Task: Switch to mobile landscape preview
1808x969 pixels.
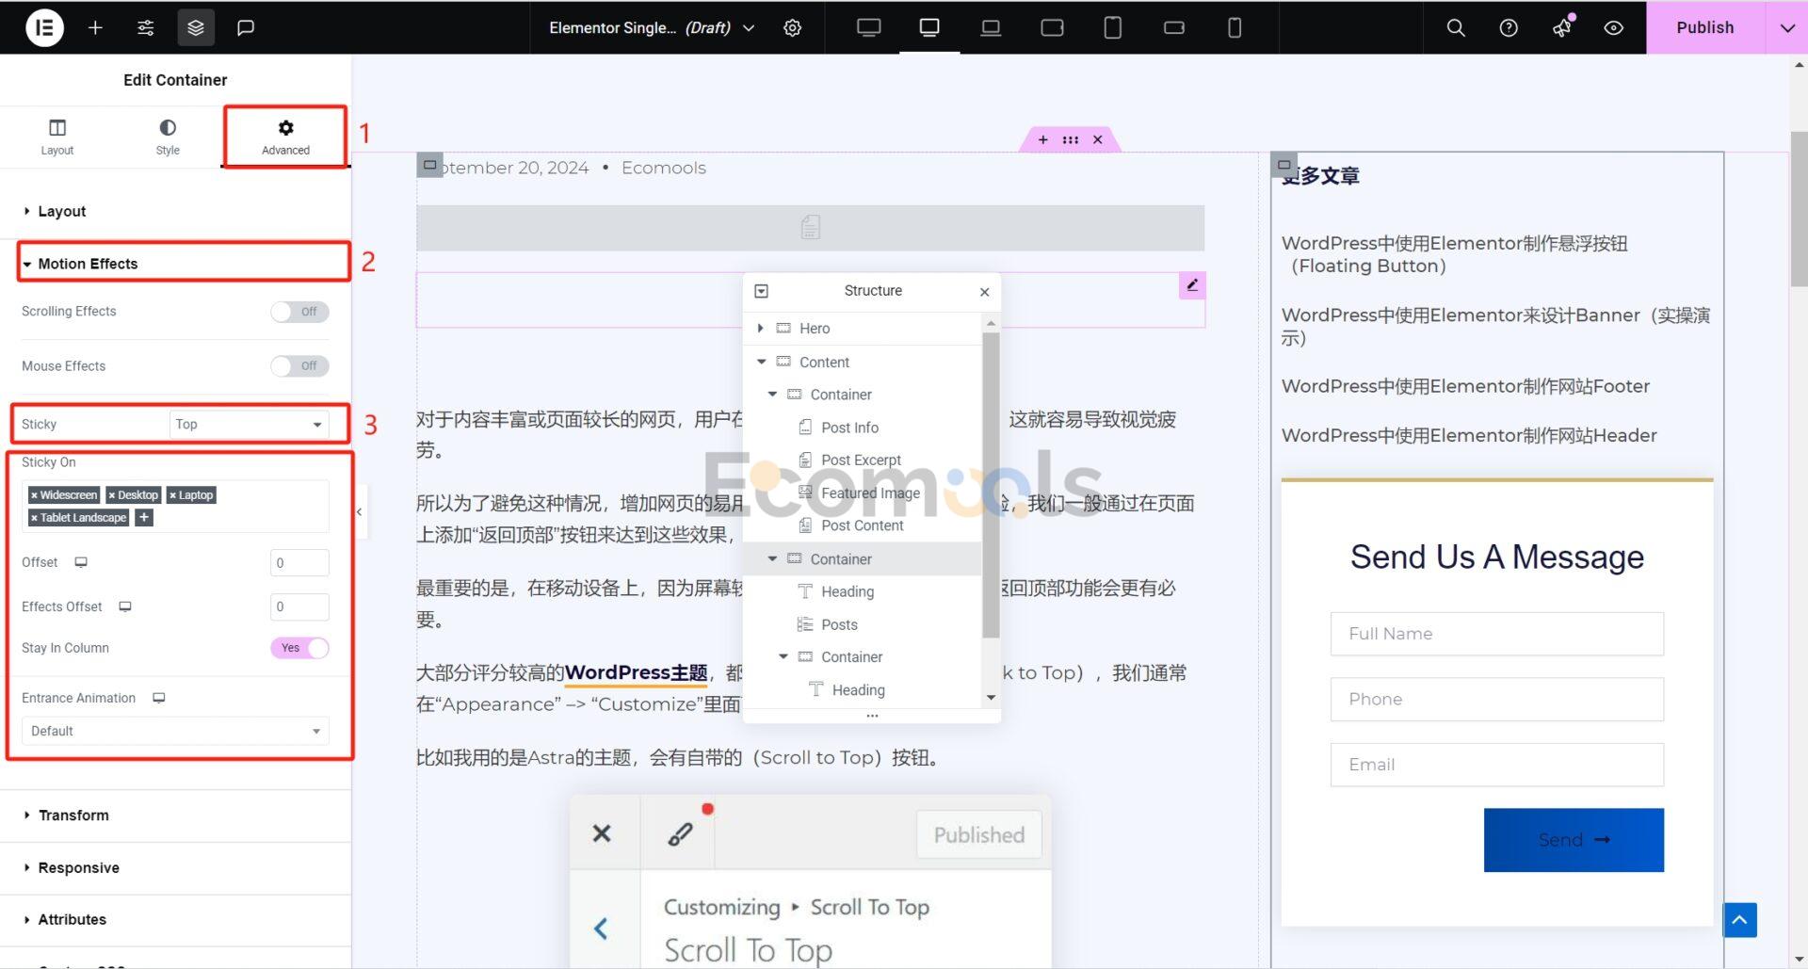Action: tap(1174, 27)
